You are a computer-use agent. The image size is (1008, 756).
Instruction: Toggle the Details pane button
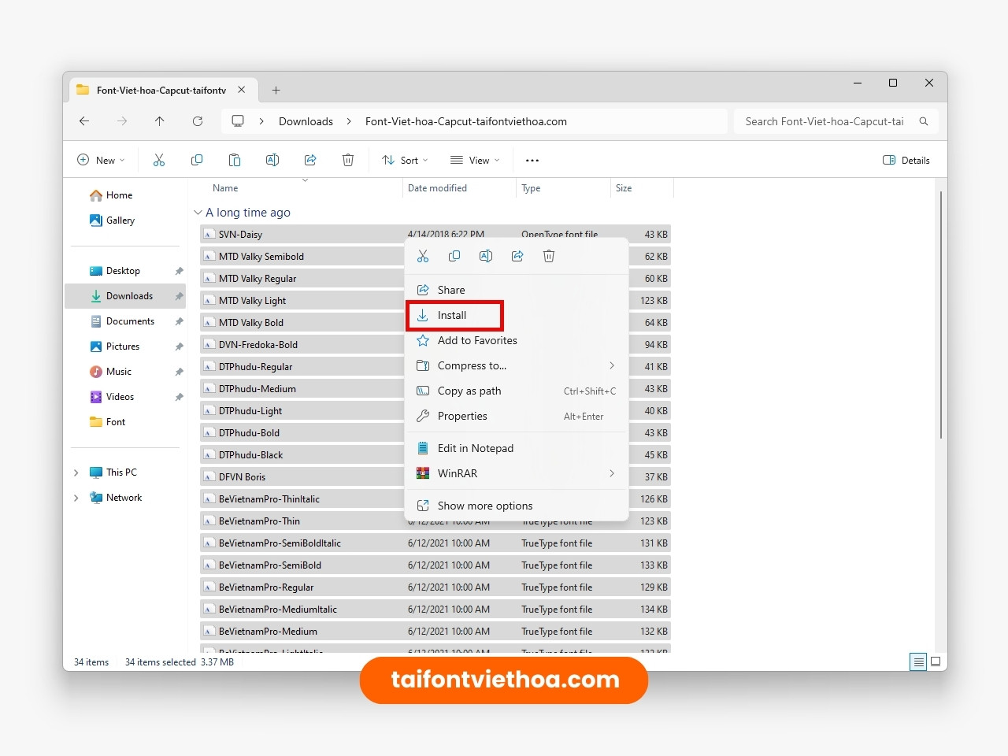coord(906,160)
